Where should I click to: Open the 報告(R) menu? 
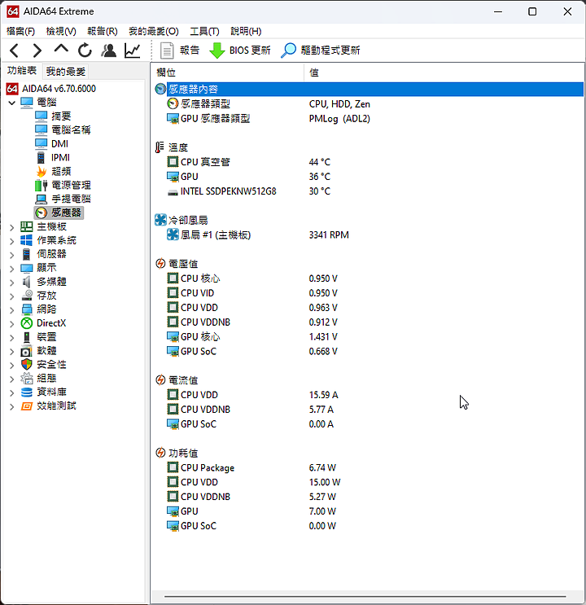coord(103,31)
